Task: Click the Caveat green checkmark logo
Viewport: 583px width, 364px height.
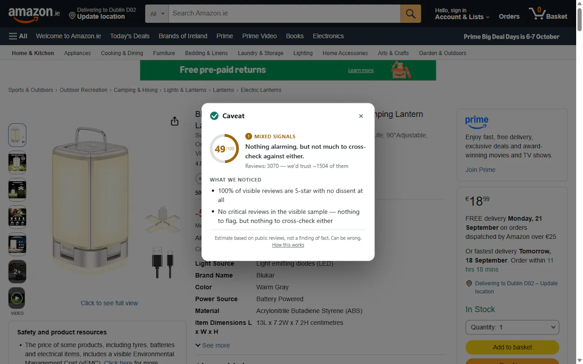Action: 214,116
